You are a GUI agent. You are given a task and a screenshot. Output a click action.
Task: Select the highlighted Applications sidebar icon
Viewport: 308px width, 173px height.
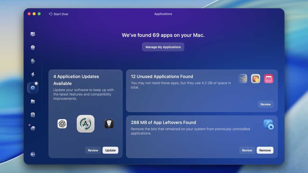click(x=33, y=88)
